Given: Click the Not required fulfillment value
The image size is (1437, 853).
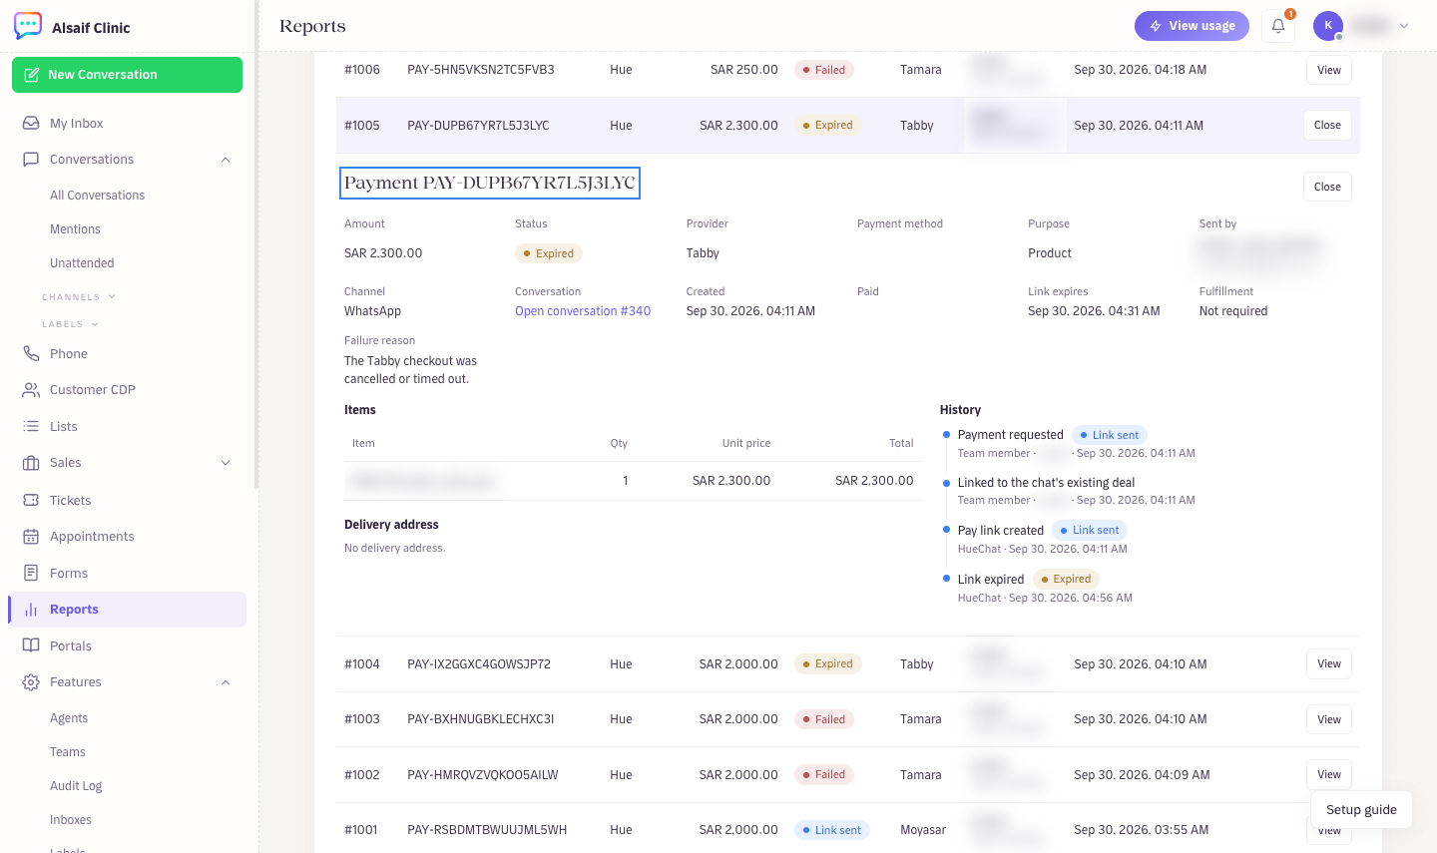Looking at the screenshot, I should [1233, 311].
